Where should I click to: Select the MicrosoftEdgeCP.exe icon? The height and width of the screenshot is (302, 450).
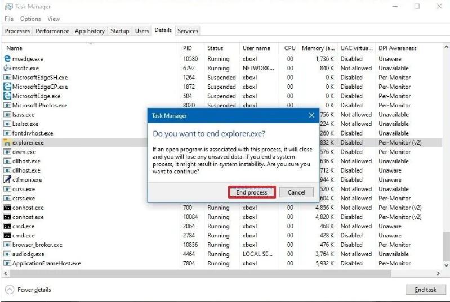[x=7, y=87]
